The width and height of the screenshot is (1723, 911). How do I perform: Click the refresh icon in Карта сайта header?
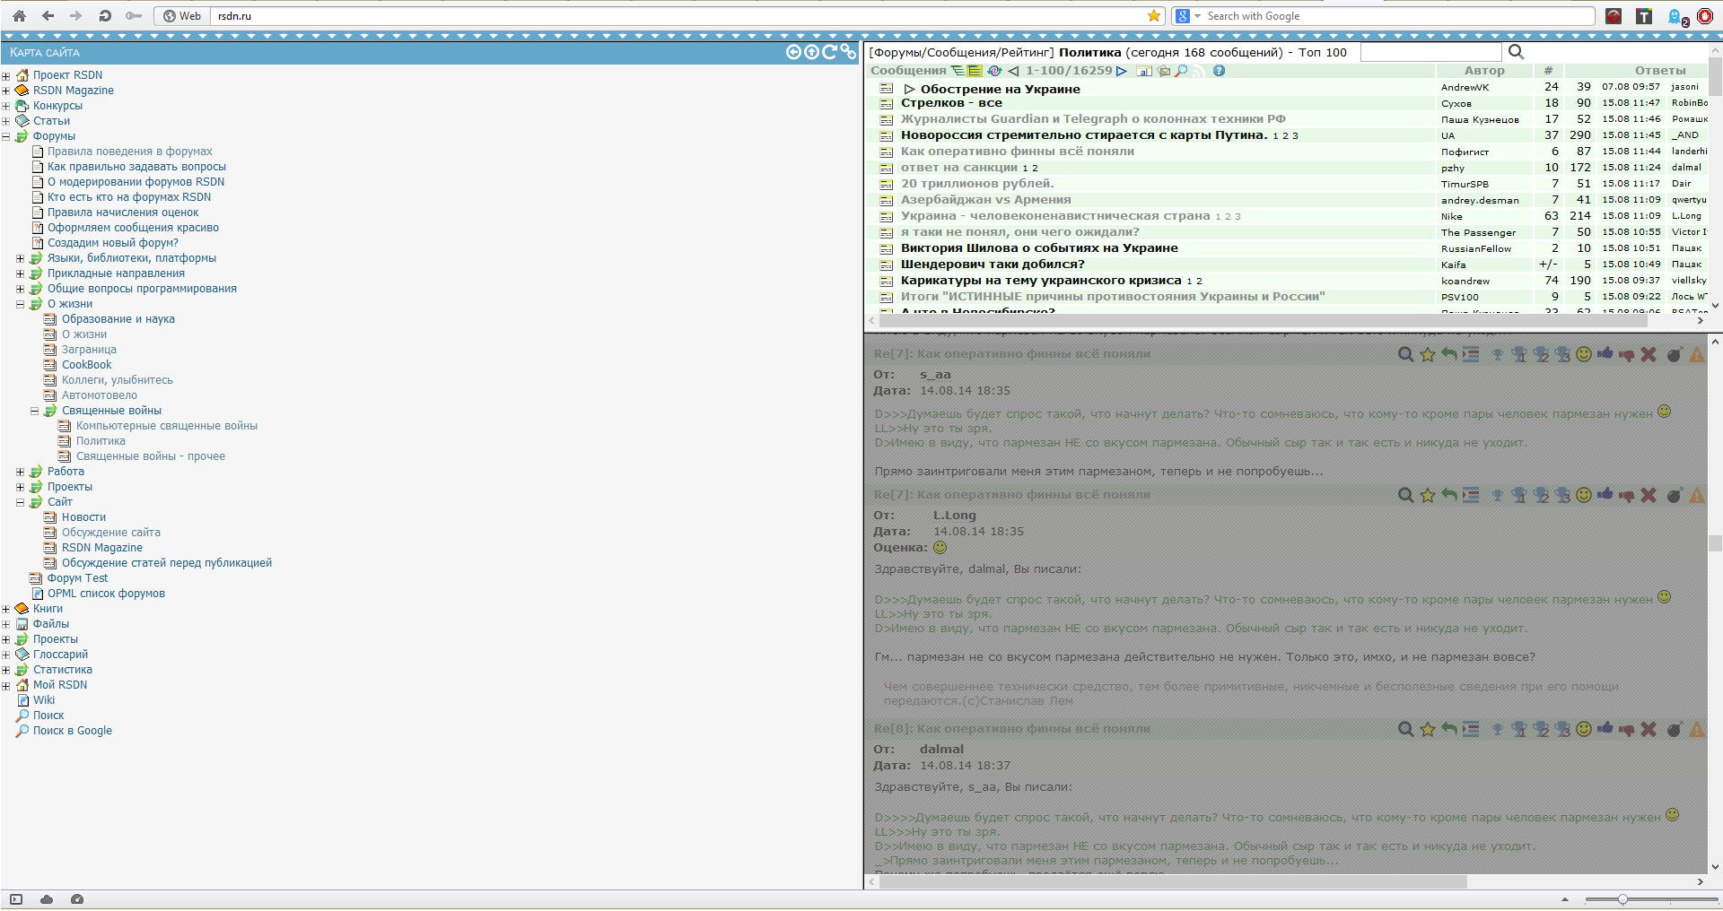pos(829,52)
